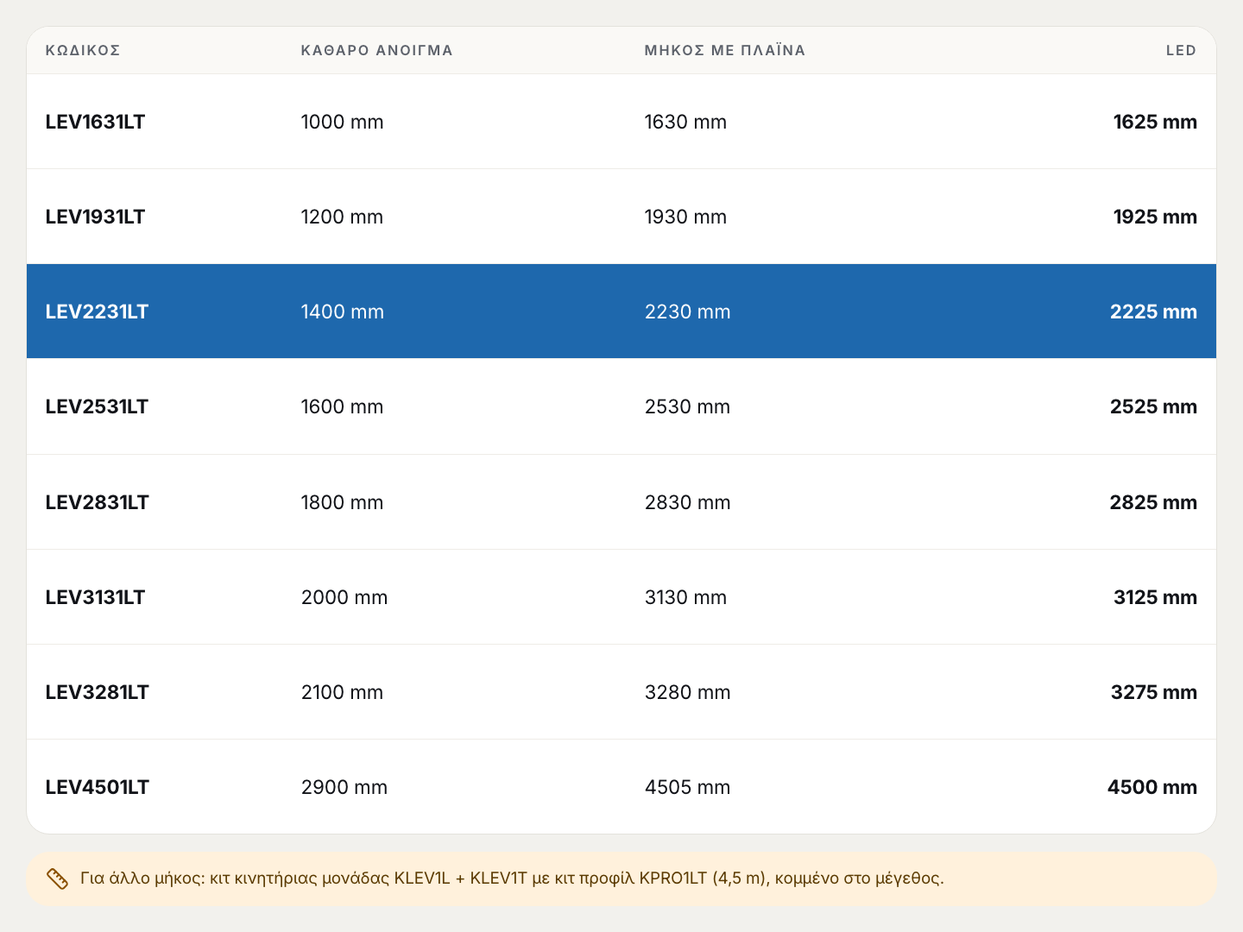Click product code LEV3281LT
Image resolution: width=1243 pixels, height=932 pixels.
(98, 692)
